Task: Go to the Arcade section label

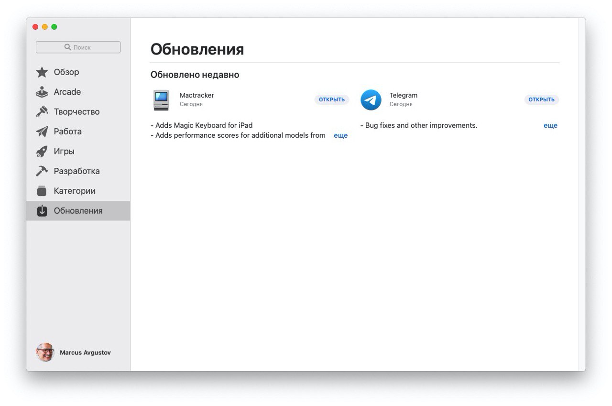Action: click(67, 92)
